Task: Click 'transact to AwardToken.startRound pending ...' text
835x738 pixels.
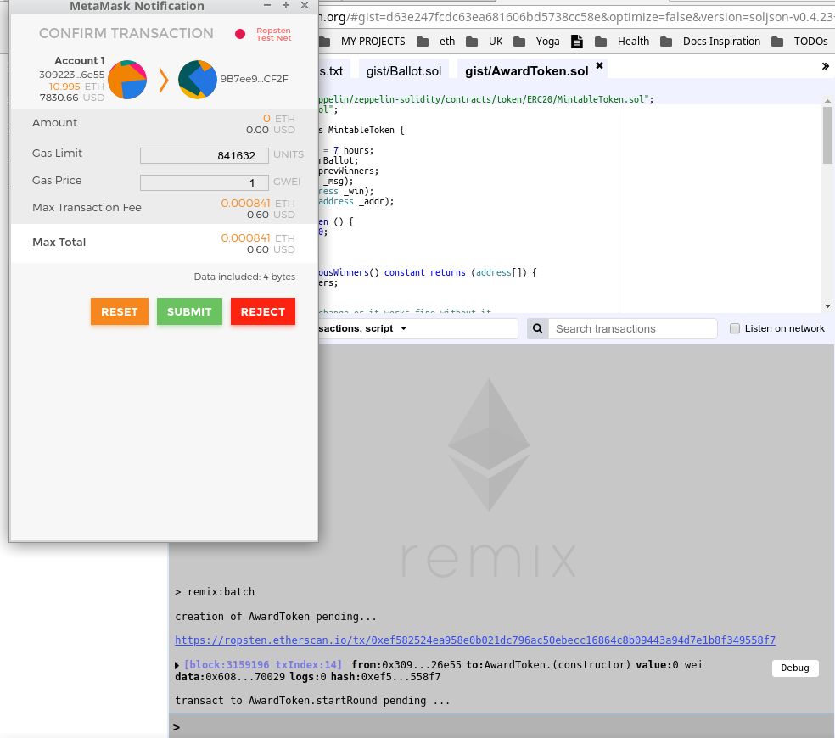Action: (312, 701)
